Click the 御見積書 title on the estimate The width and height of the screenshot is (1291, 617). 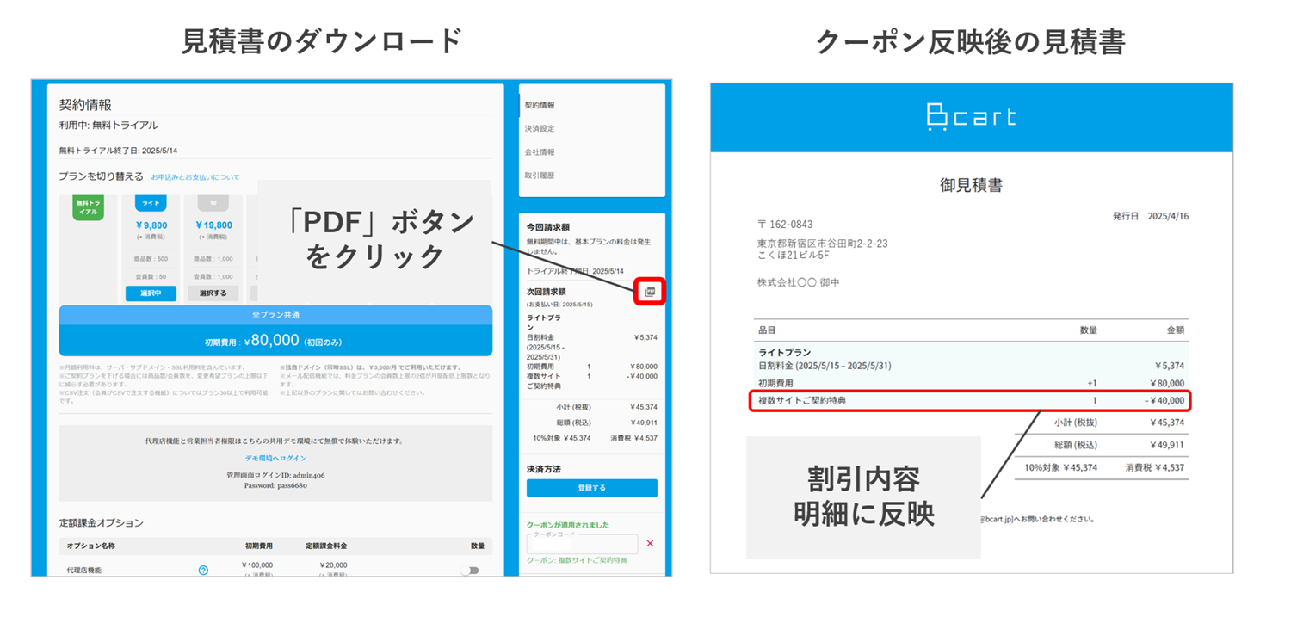click(971, 185)
